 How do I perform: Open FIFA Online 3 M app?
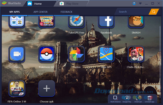pos(17,89)
